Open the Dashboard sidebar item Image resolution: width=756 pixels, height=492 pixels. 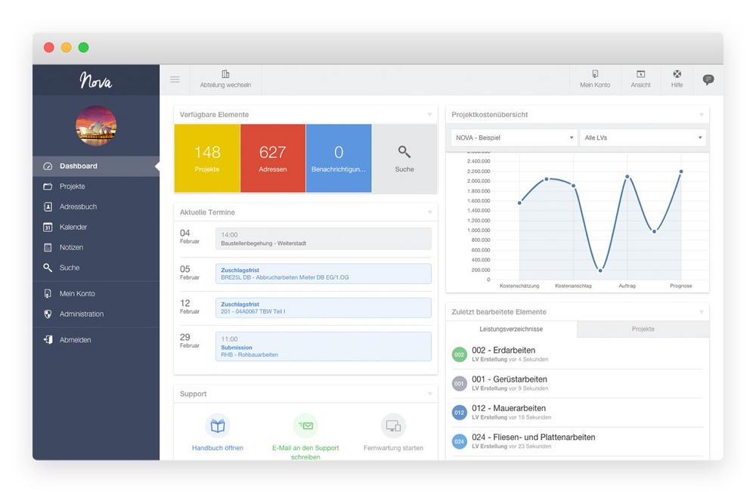point(96,166)
